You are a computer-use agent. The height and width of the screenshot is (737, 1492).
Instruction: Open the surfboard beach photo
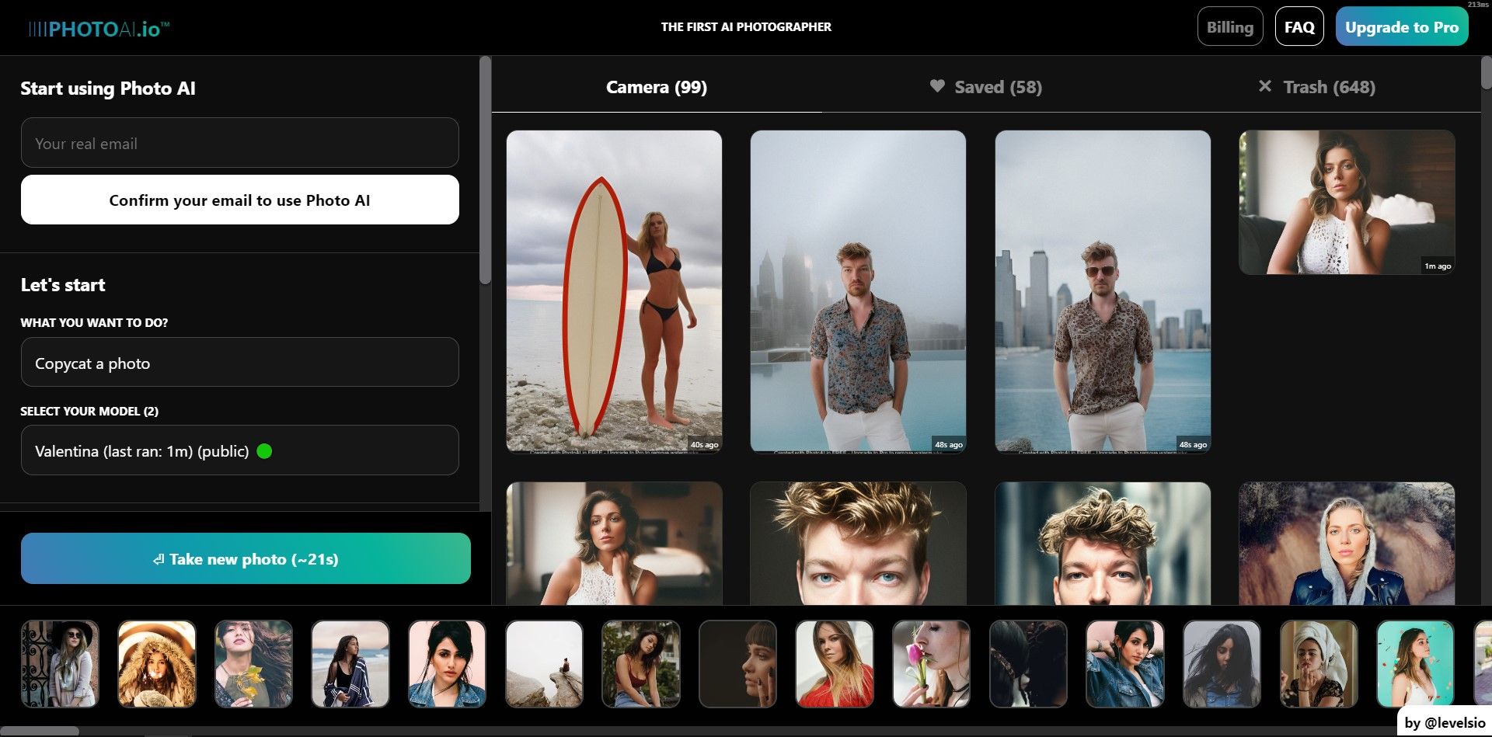point(614,290)
